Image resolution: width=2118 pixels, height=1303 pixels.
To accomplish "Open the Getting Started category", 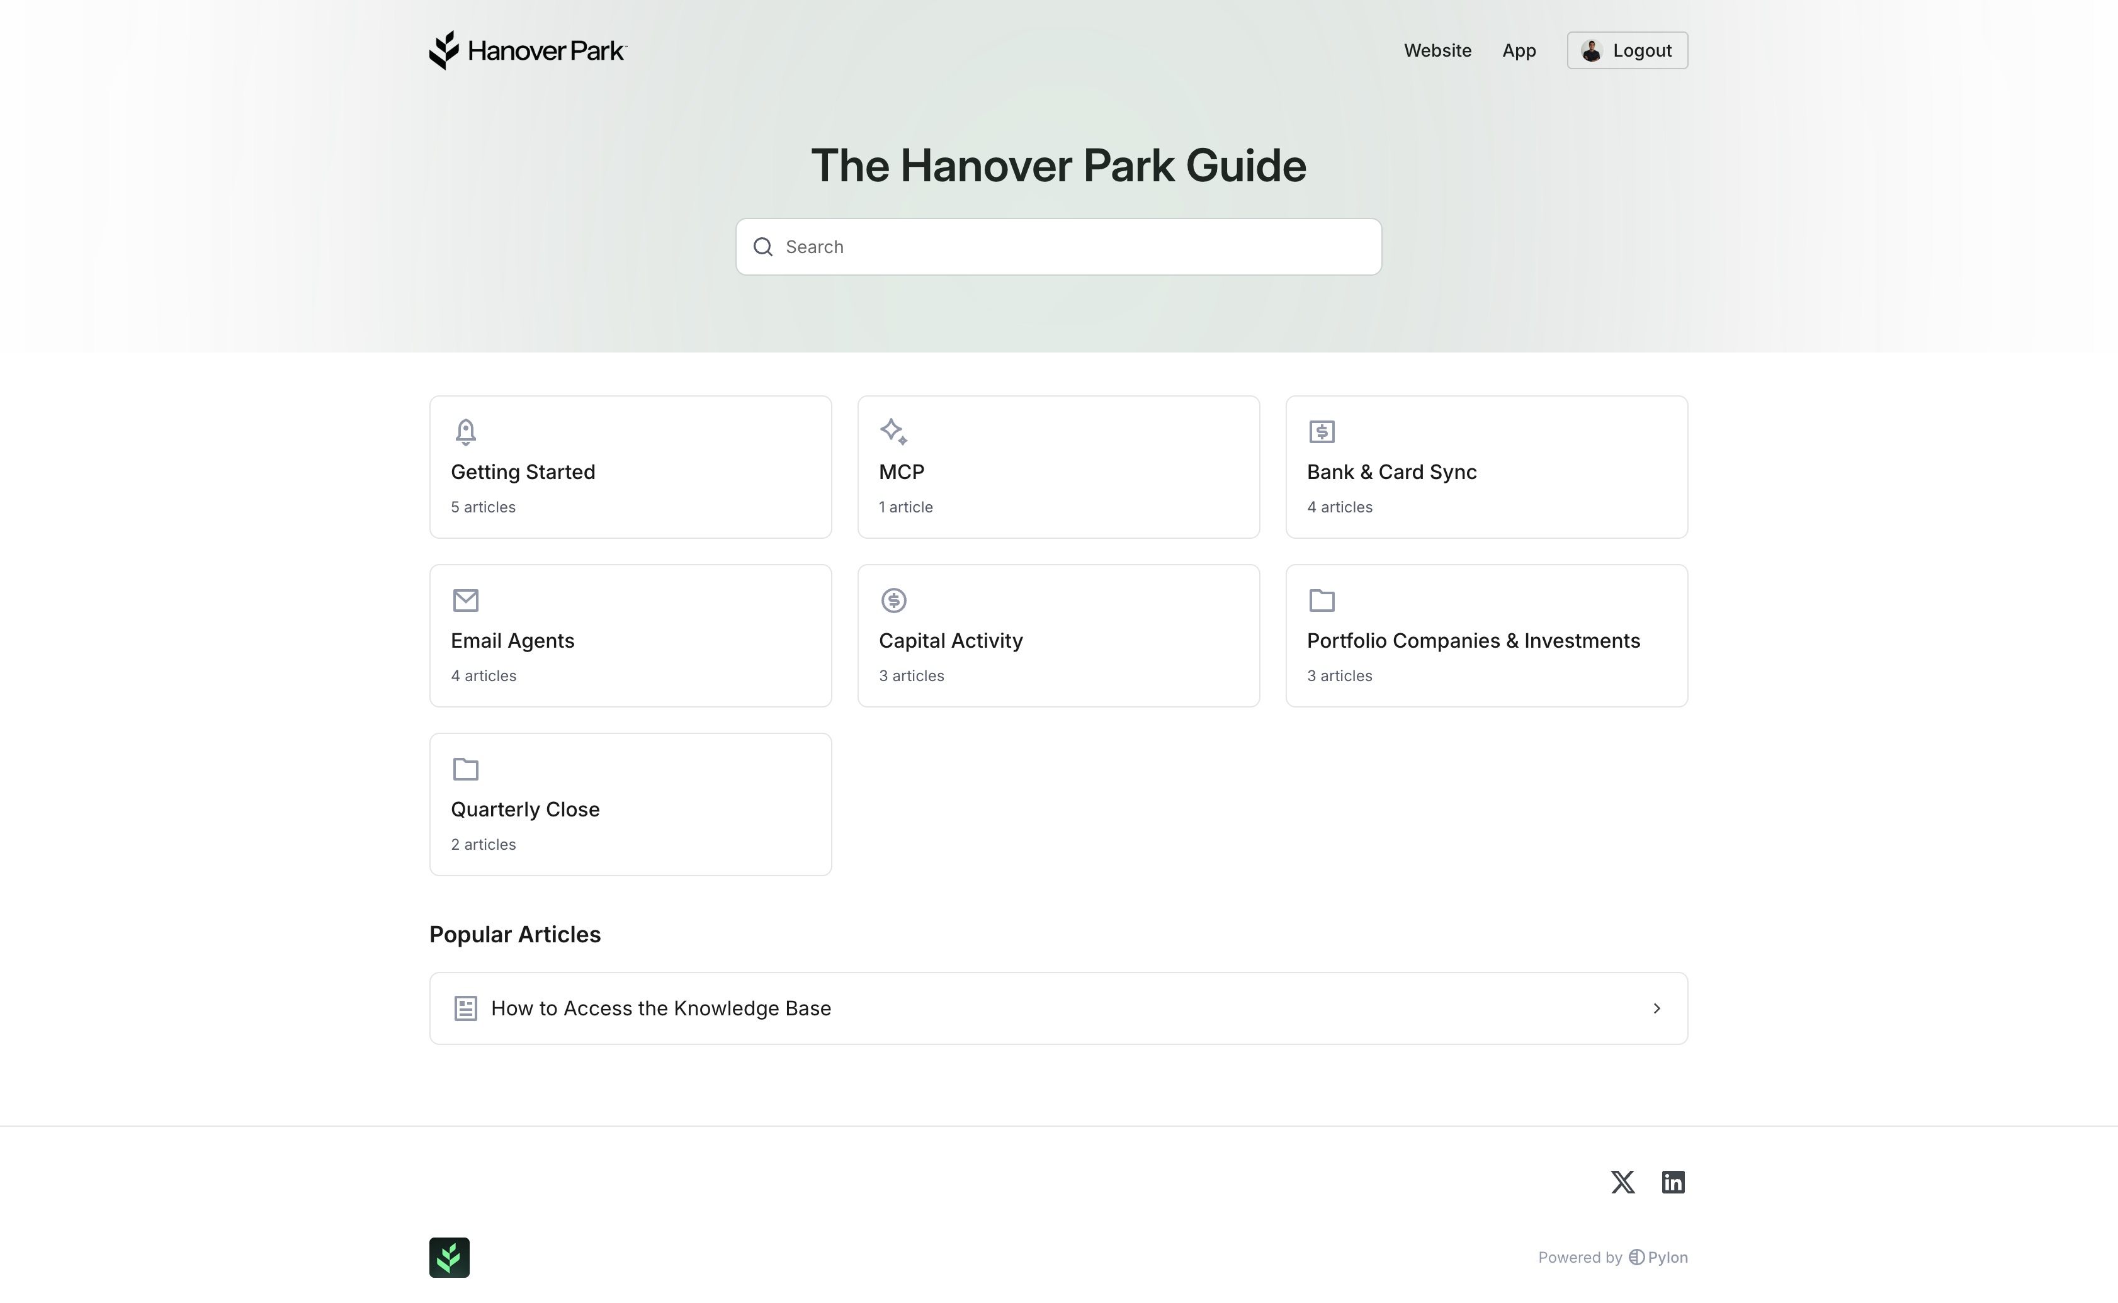I will [x=631, y=467].
